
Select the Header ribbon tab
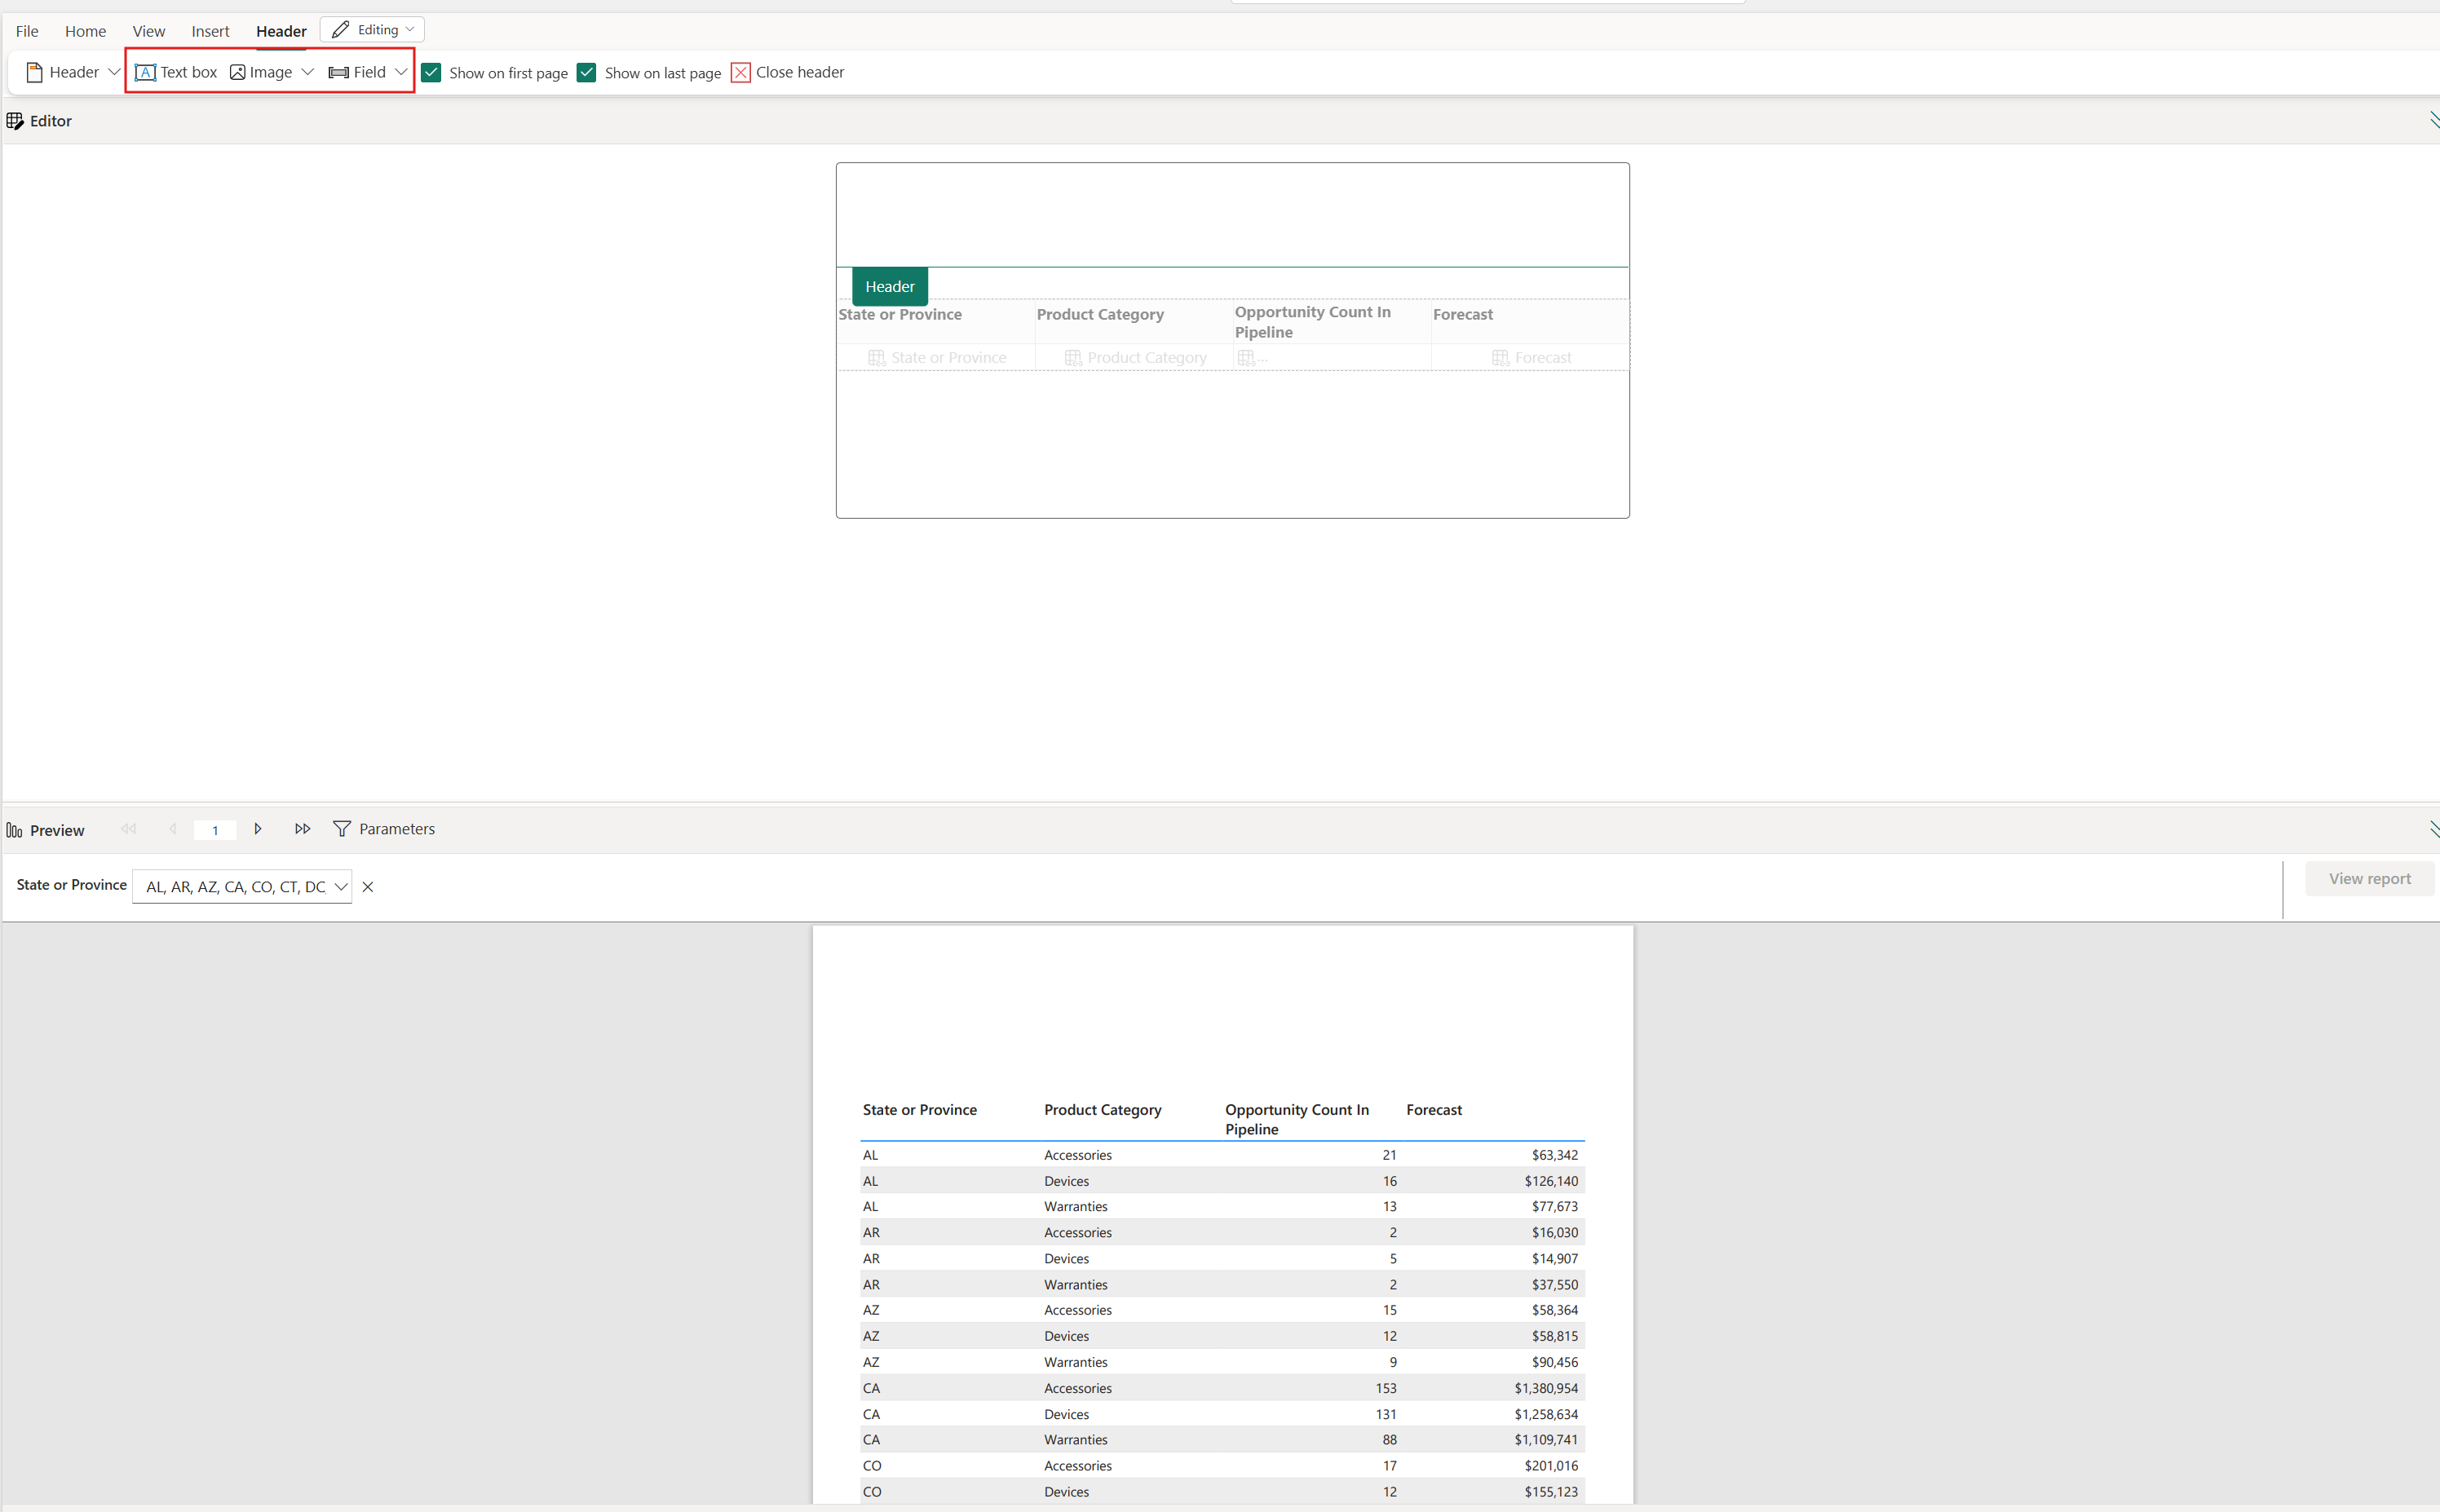coord(281,29)
